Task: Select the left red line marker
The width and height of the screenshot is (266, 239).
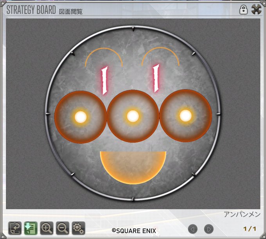Action: point(104,81)
